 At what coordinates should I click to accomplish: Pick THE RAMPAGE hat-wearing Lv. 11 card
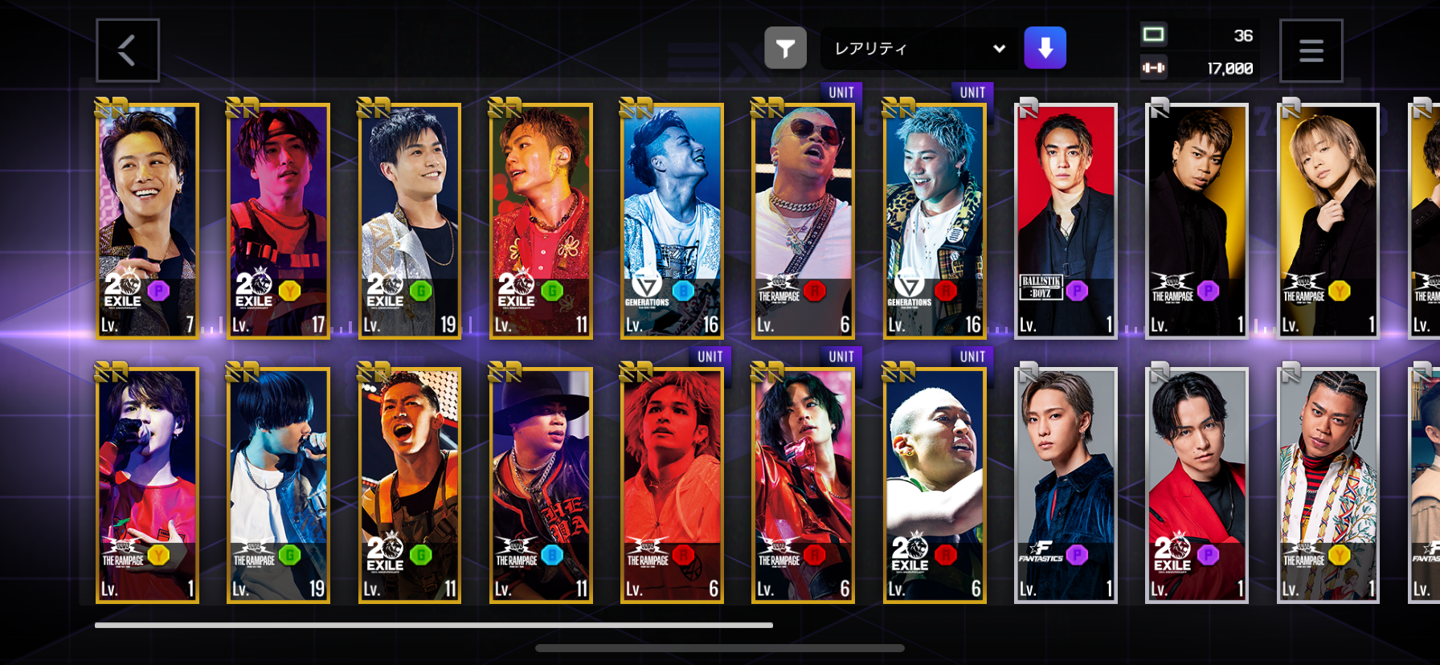[541, 485]
